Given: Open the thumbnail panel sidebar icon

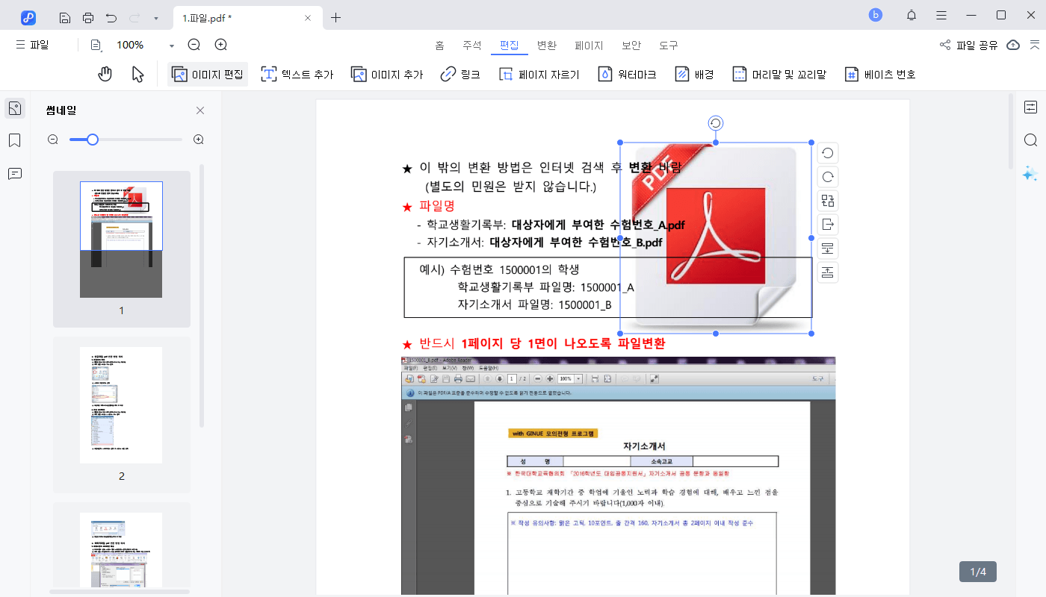Looking at the screenshot, I should pyautogui.click(x=15, y=108).
